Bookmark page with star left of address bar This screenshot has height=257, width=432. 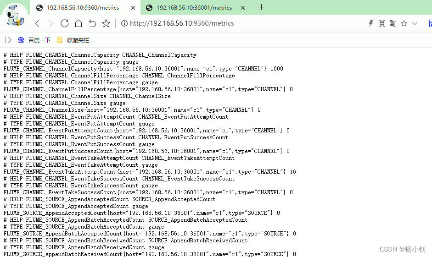pos(106,23)
